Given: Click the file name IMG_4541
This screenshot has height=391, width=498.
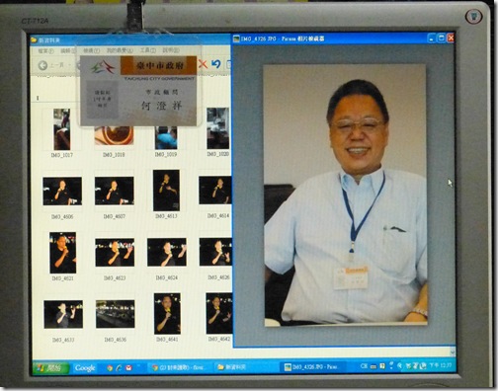Looking at the screenshot, I should point(167,339).
